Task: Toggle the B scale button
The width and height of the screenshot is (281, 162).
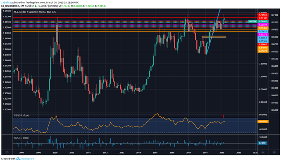Action: click(x=274, y=152)
